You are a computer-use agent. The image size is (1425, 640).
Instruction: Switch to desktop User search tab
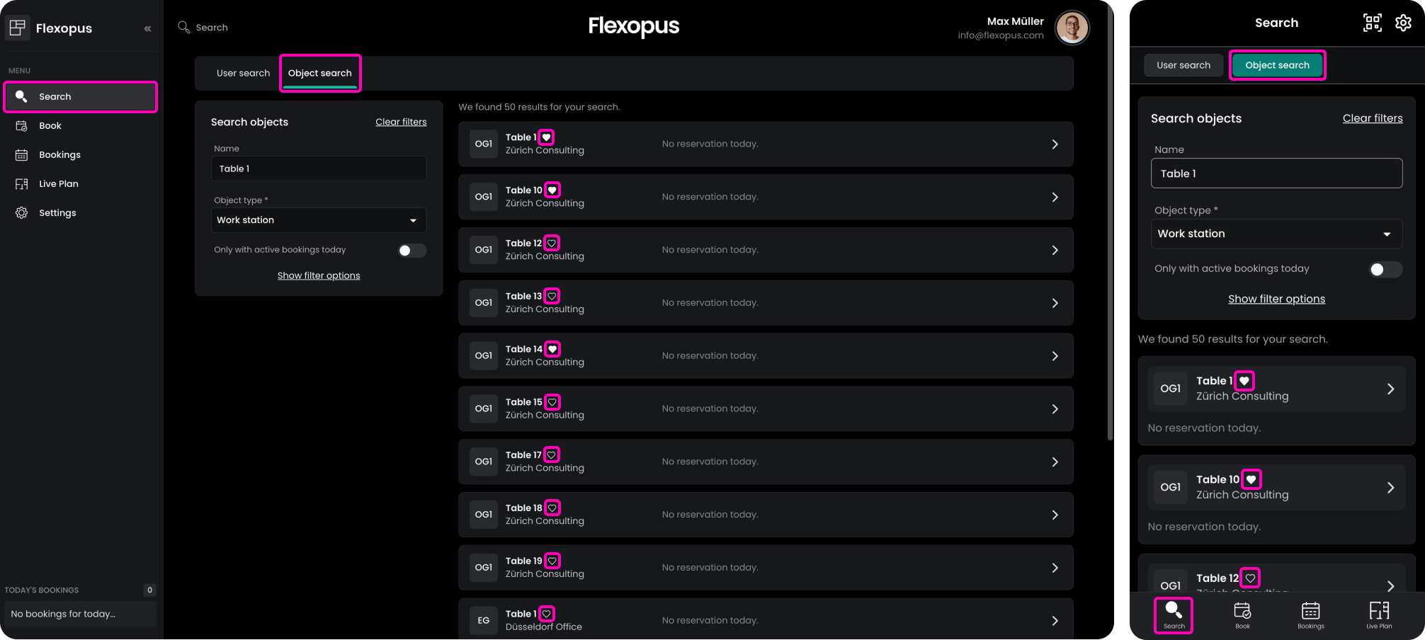pos(243,73)
